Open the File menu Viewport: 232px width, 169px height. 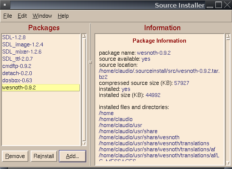pyautogui.click(x=8, y=16)
